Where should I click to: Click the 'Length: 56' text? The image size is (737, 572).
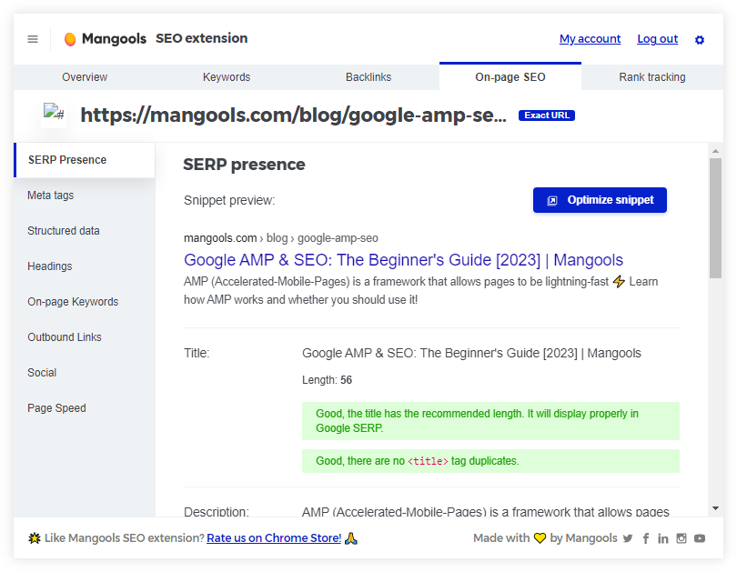tap(327, 380)
